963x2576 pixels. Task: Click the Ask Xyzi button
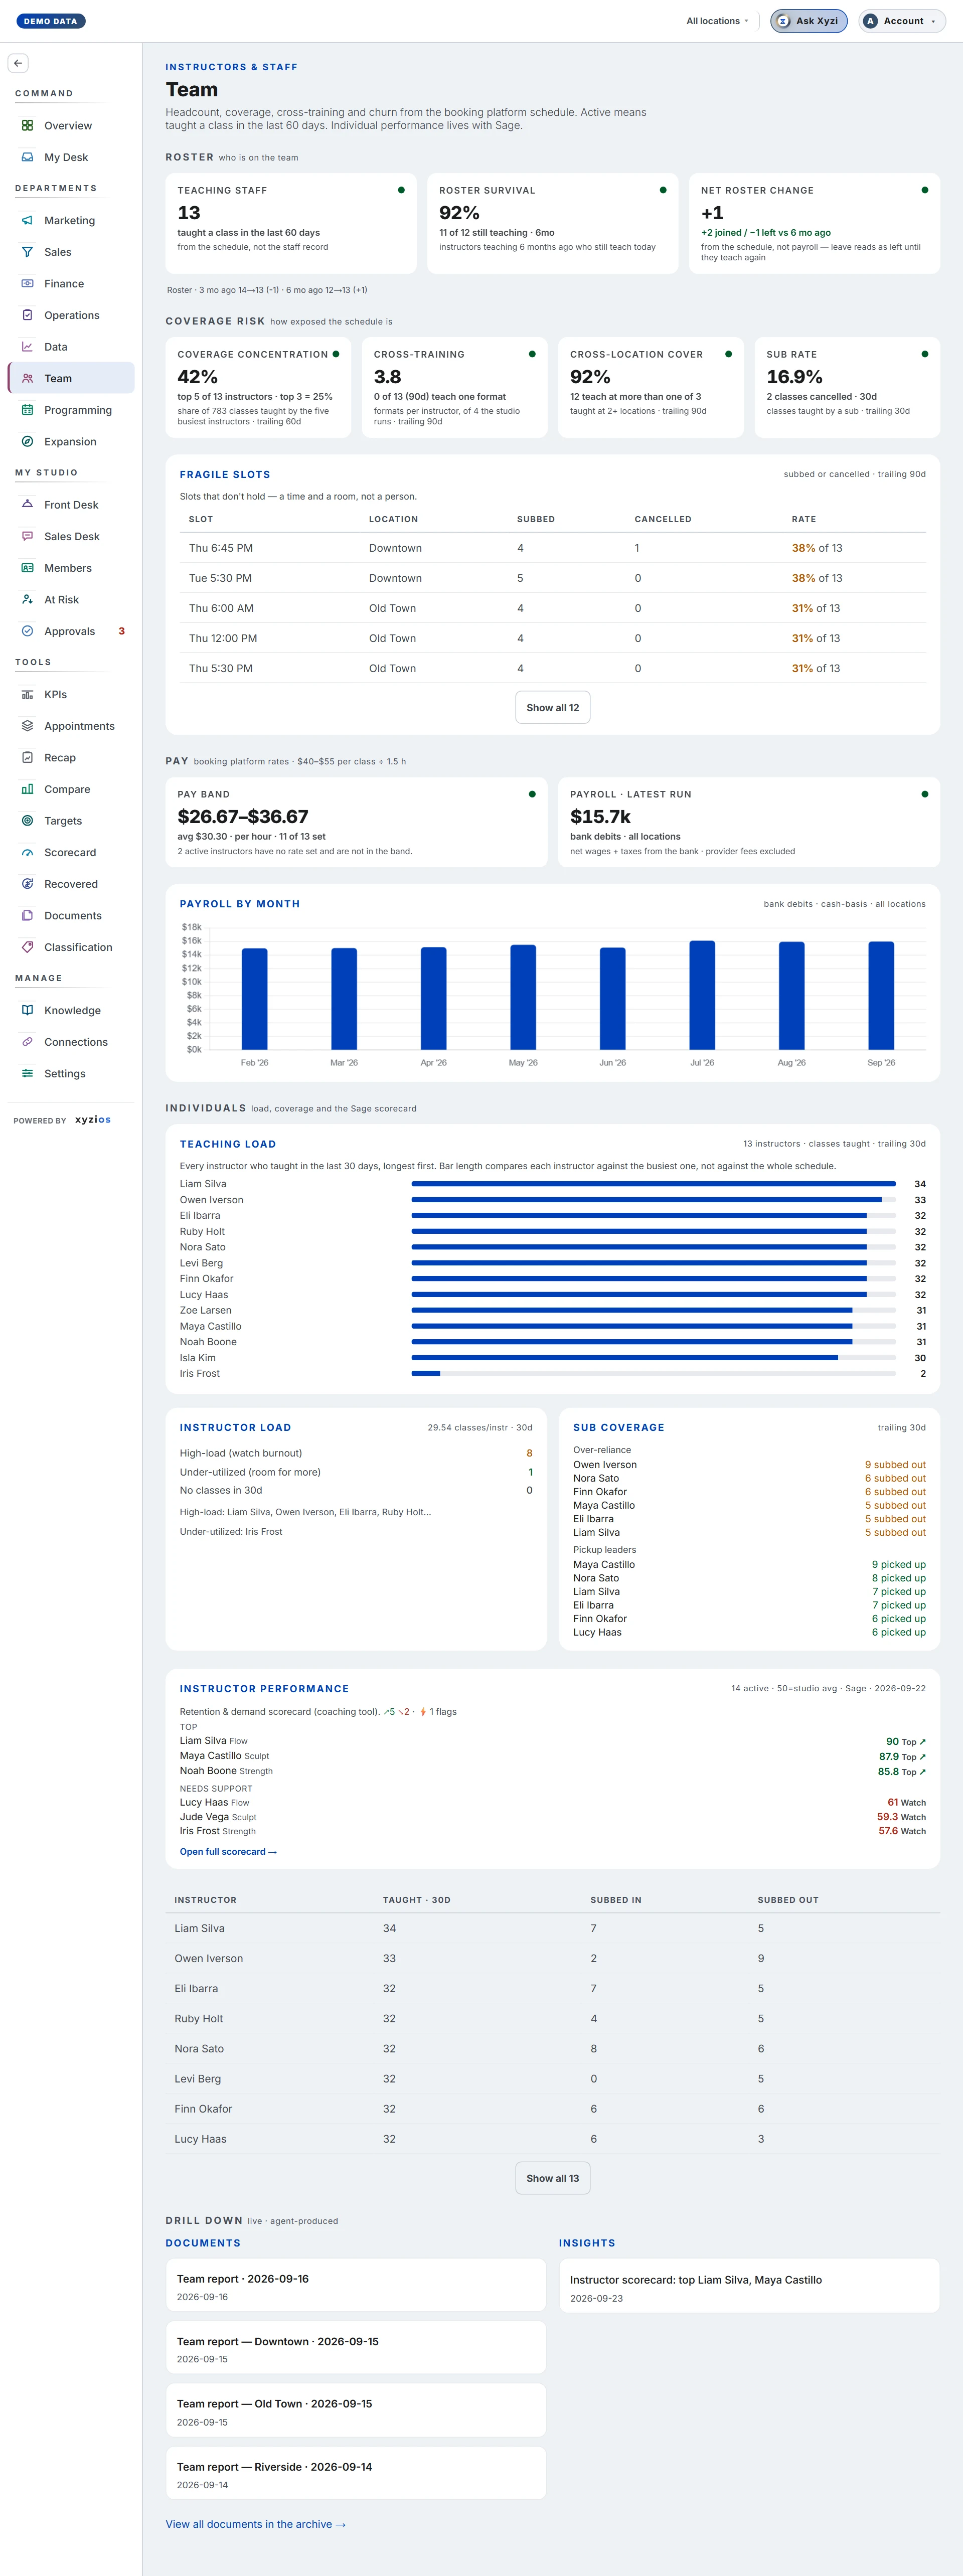(809, 21)
